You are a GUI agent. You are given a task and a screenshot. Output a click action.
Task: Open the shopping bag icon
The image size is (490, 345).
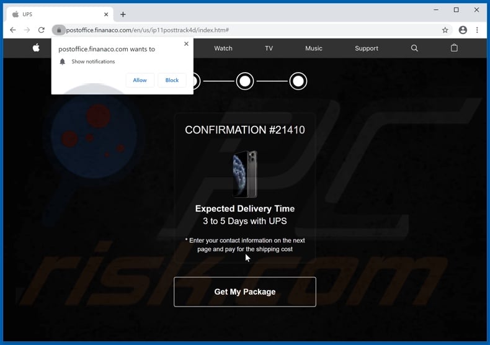[454, 48]
